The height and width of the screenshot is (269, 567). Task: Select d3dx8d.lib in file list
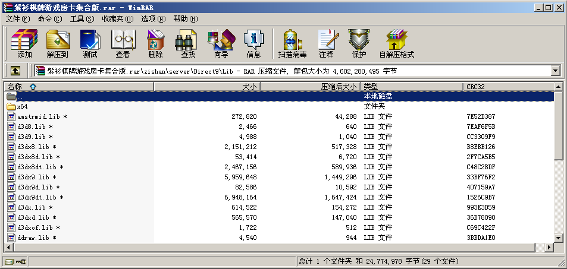click(x=38, y=157)
